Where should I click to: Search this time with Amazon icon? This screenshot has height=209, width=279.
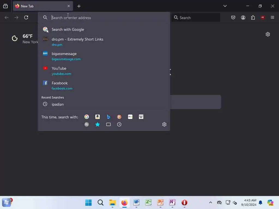tap(98, 117)
